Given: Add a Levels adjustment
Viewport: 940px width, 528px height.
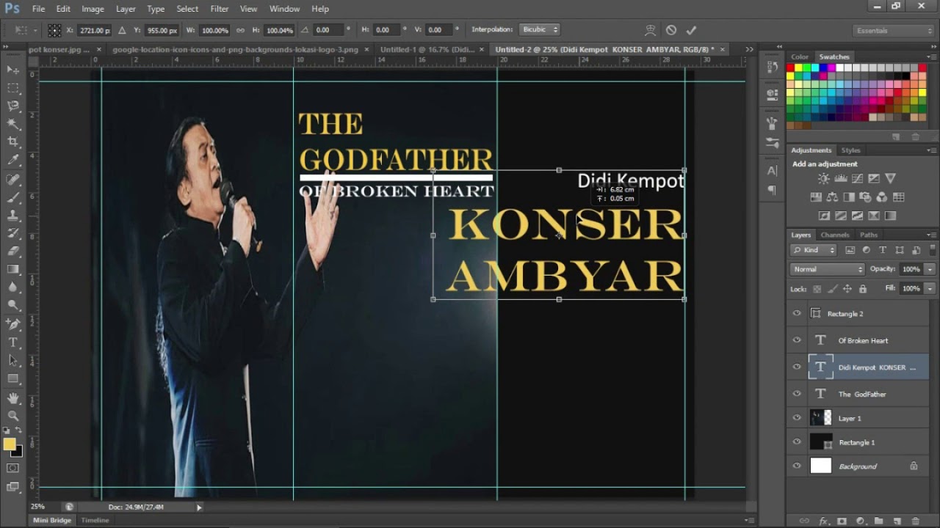Looking at the screenshot, I should point(841,178).
